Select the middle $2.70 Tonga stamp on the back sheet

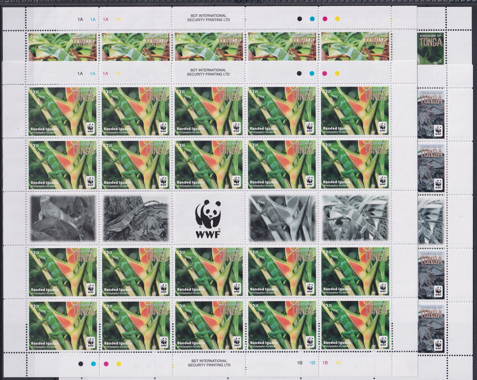[x=209, y=47]
